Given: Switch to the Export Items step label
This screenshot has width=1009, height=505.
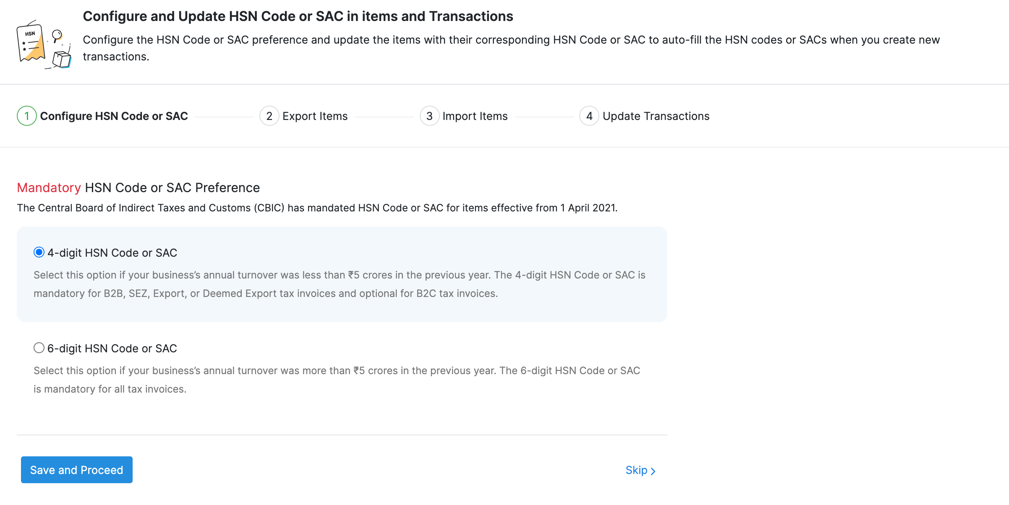Looking at the screenshot, I should point(315,116).
